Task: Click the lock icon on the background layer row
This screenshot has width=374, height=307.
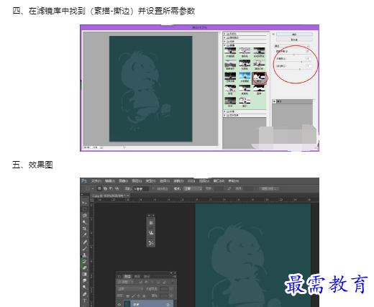Action: [168, 304]
